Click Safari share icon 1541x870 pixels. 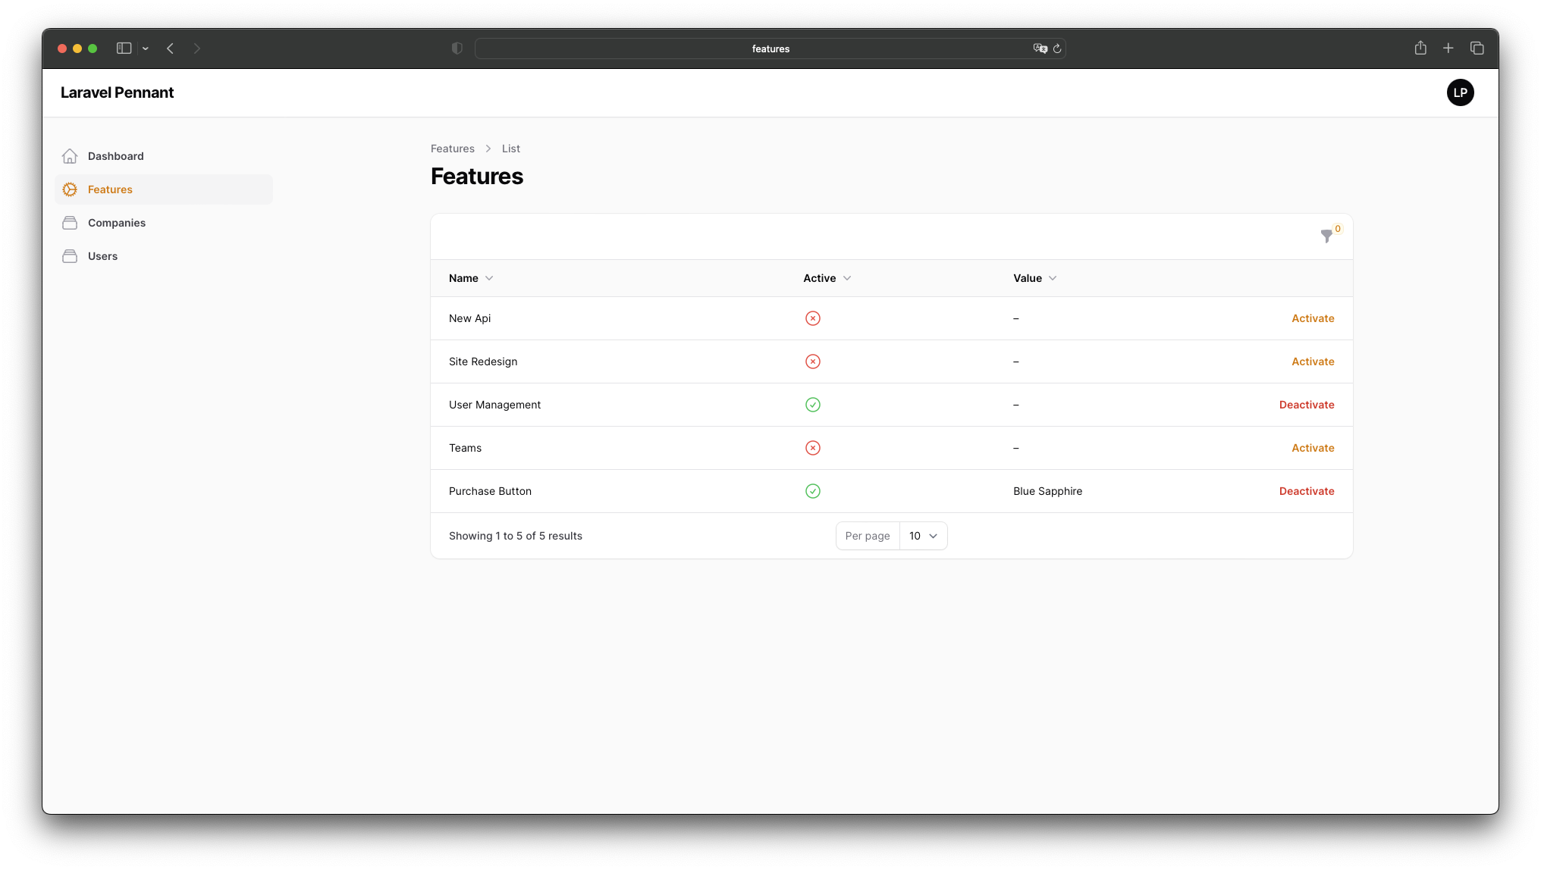point(1420,49)
